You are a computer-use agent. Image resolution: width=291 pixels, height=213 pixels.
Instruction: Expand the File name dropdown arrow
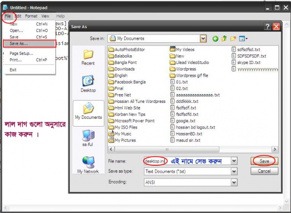click(x=234, y=161)
